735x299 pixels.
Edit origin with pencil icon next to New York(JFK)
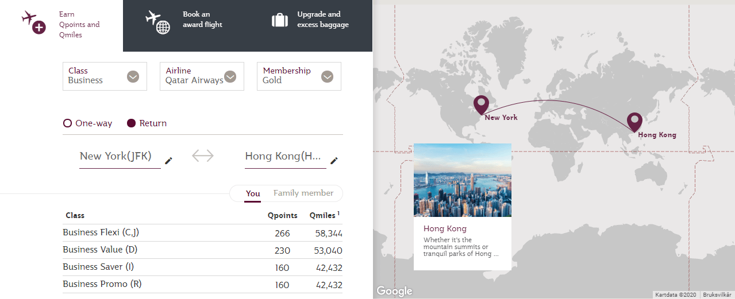[168, 161]
